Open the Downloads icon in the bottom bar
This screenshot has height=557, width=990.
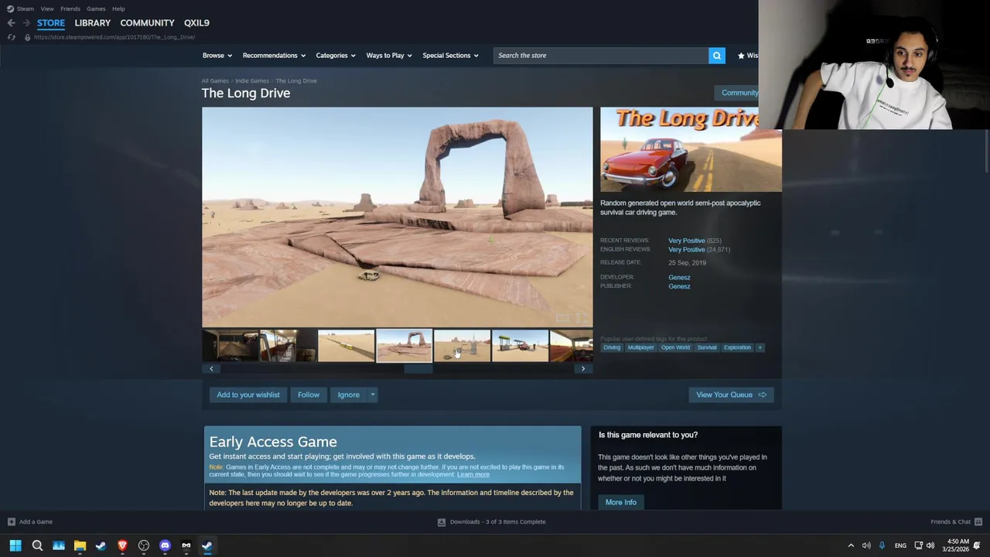442,521
